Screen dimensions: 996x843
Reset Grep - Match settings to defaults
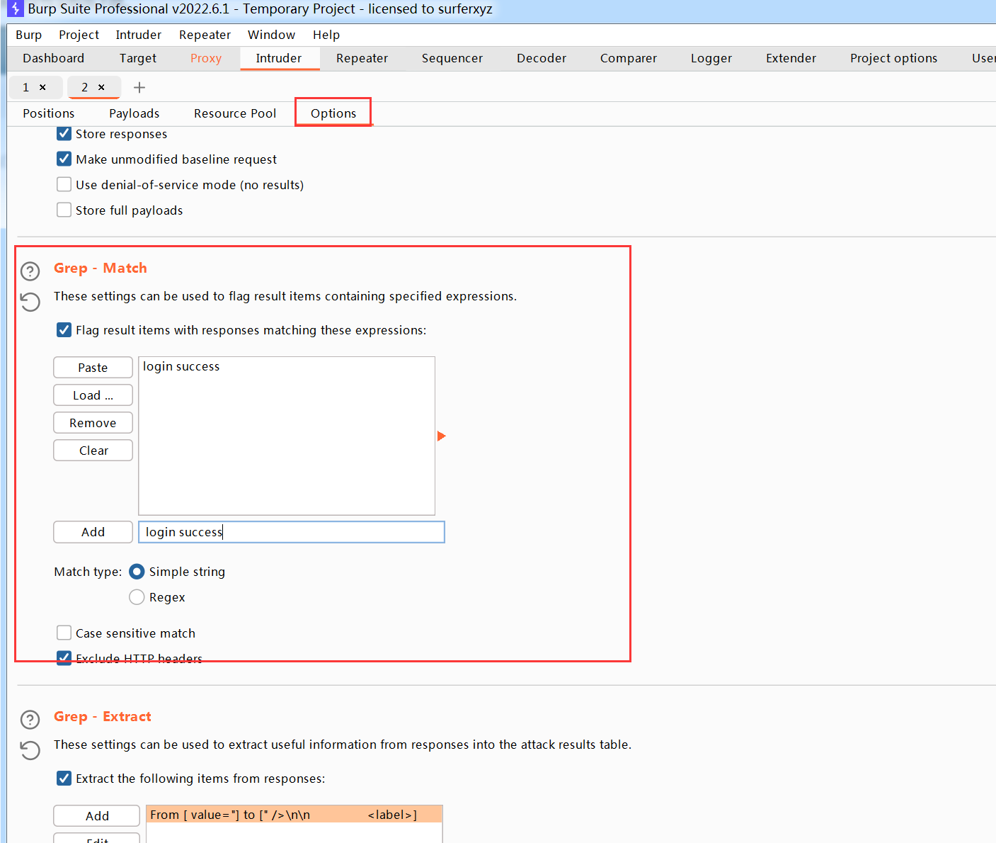click(x=30, y=302)
